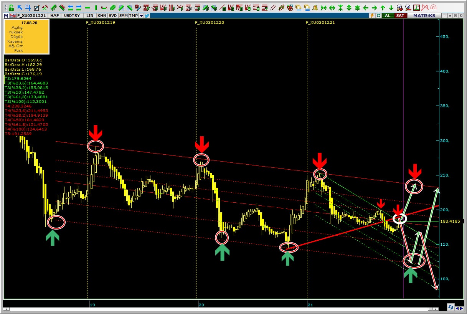This screenshot has width=467, height=314.
Task: Toggle the SVD option
Action: (x=112, y=15)
